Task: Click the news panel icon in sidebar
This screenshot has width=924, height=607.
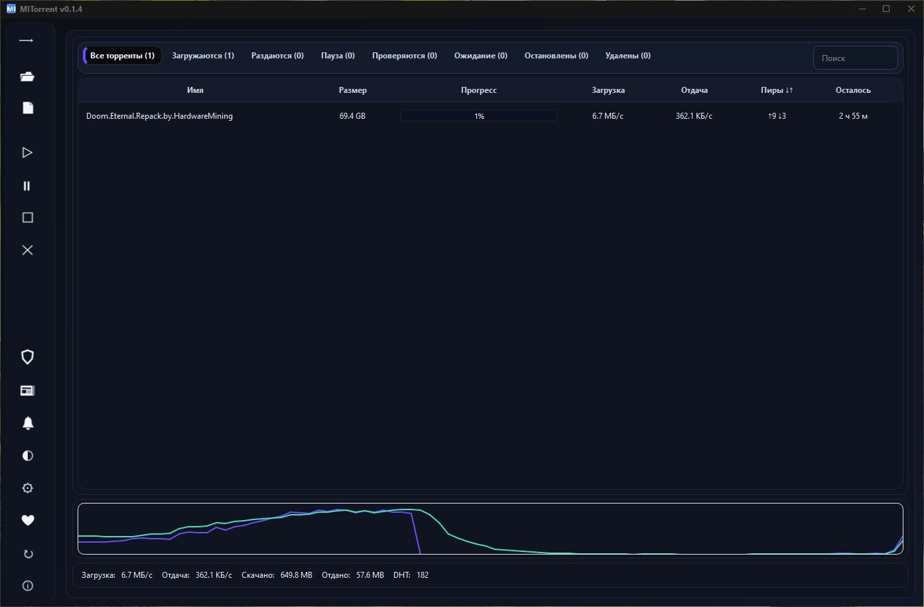Action: [27, 391]
